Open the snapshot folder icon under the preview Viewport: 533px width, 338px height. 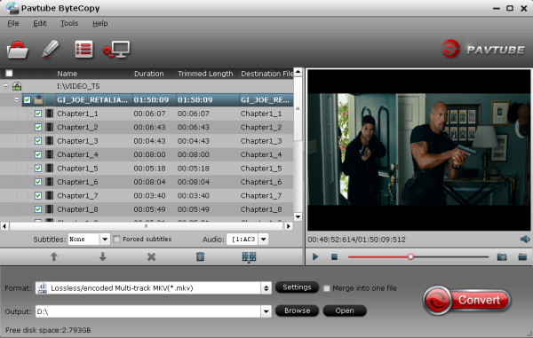522,257
